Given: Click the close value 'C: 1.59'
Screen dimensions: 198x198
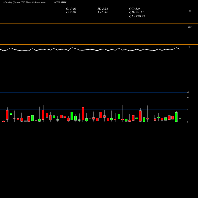Looking at the screenshot, I should coord(71,13).
